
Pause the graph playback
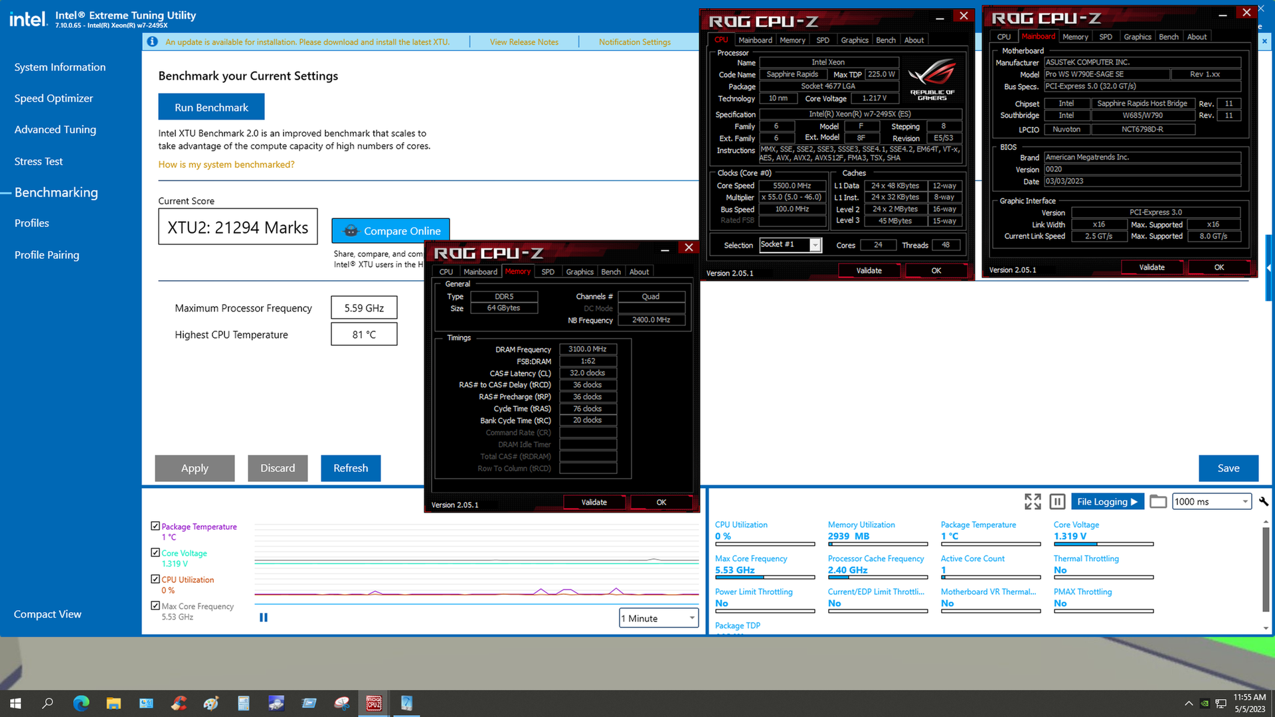(264, 617)
